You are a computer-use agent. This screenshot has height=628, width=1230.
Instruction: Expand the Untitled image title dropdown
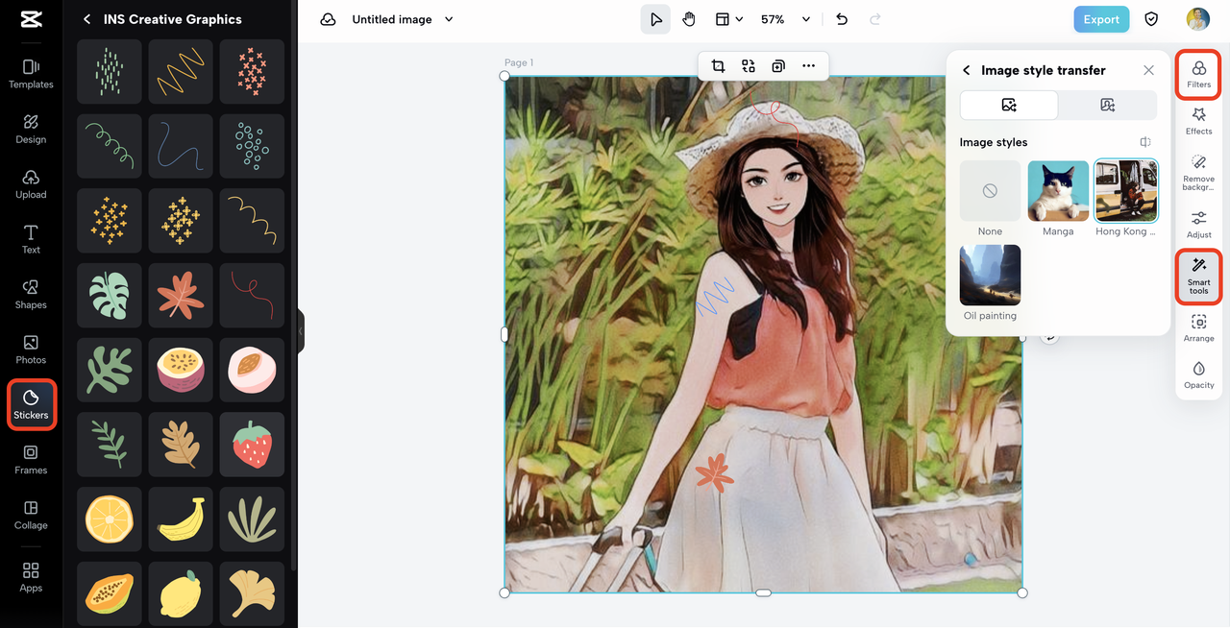click(x=449, y=19)
